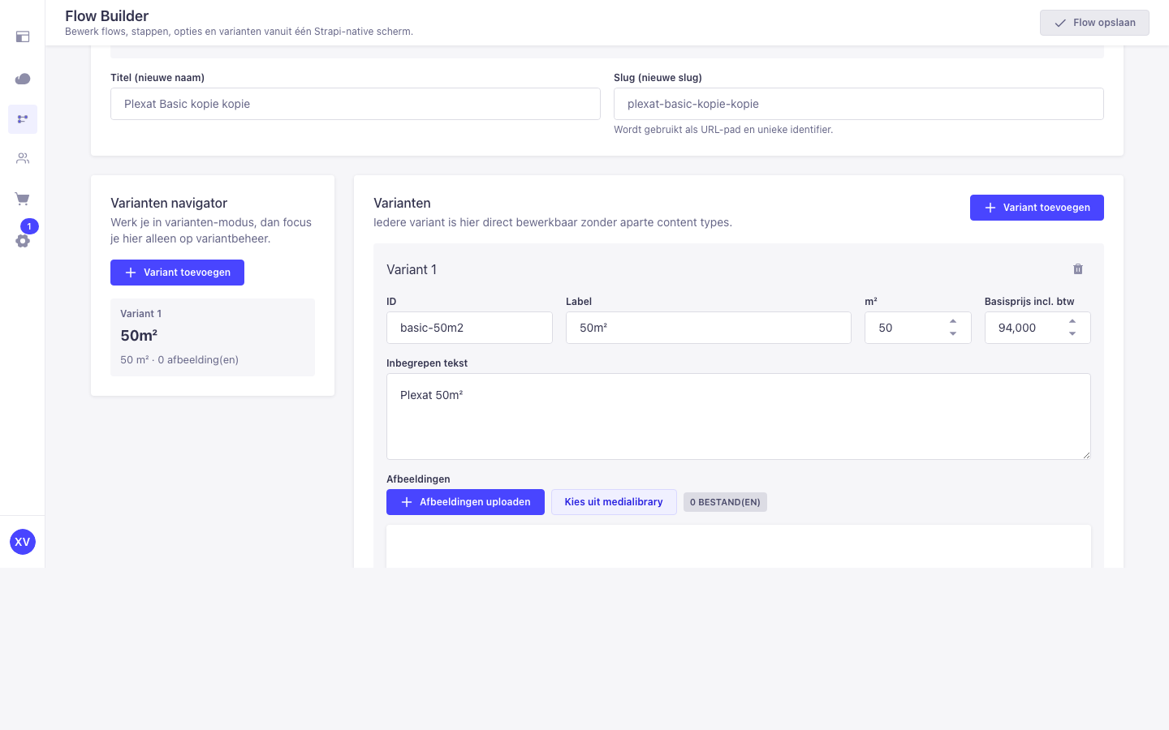Image resolution: width=1169 pixels, height=730 pixels.
Task: Increase the m² value with up arrow
Action: (x=953, y=321)
